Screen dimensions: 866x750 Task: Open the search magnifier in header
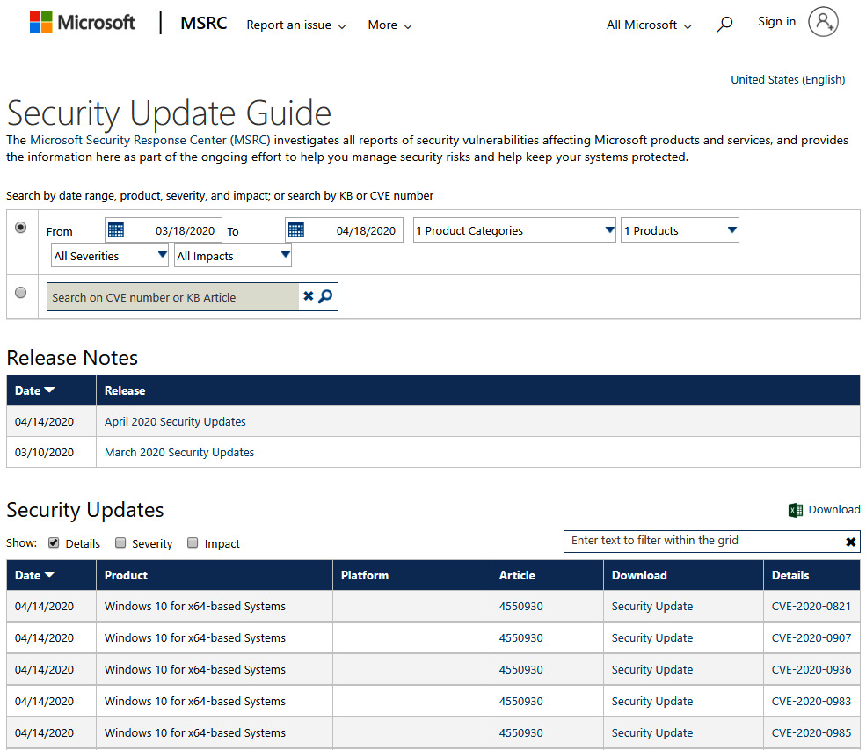724,25
